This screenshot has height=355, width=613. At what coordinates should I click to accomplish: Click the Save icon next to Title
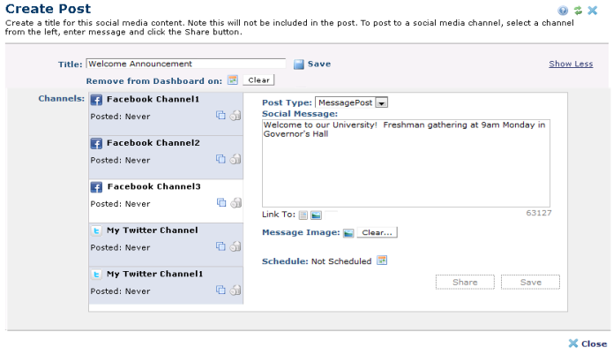(299, 64)
